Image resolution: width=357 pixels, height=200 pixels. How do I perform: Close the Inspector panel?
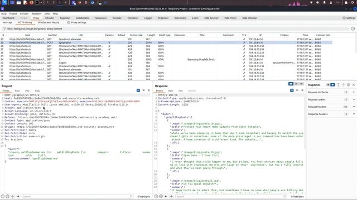pos(354,85)
